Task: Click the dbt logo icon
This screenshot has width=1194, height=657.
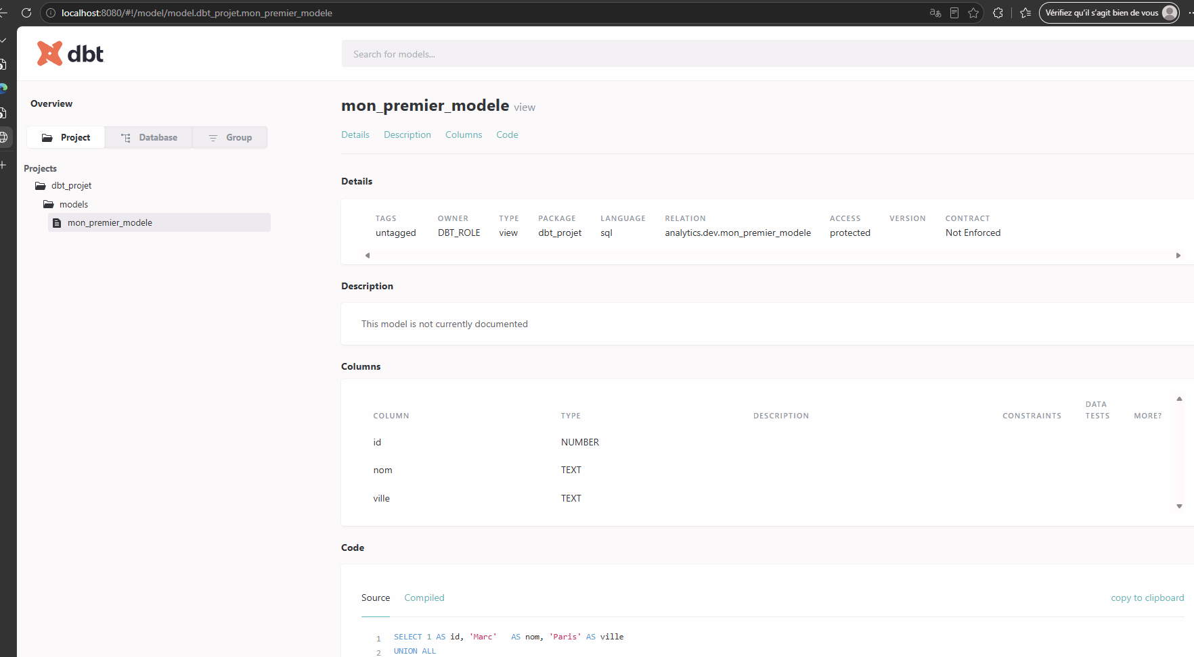Action: (x=49, y=53)
